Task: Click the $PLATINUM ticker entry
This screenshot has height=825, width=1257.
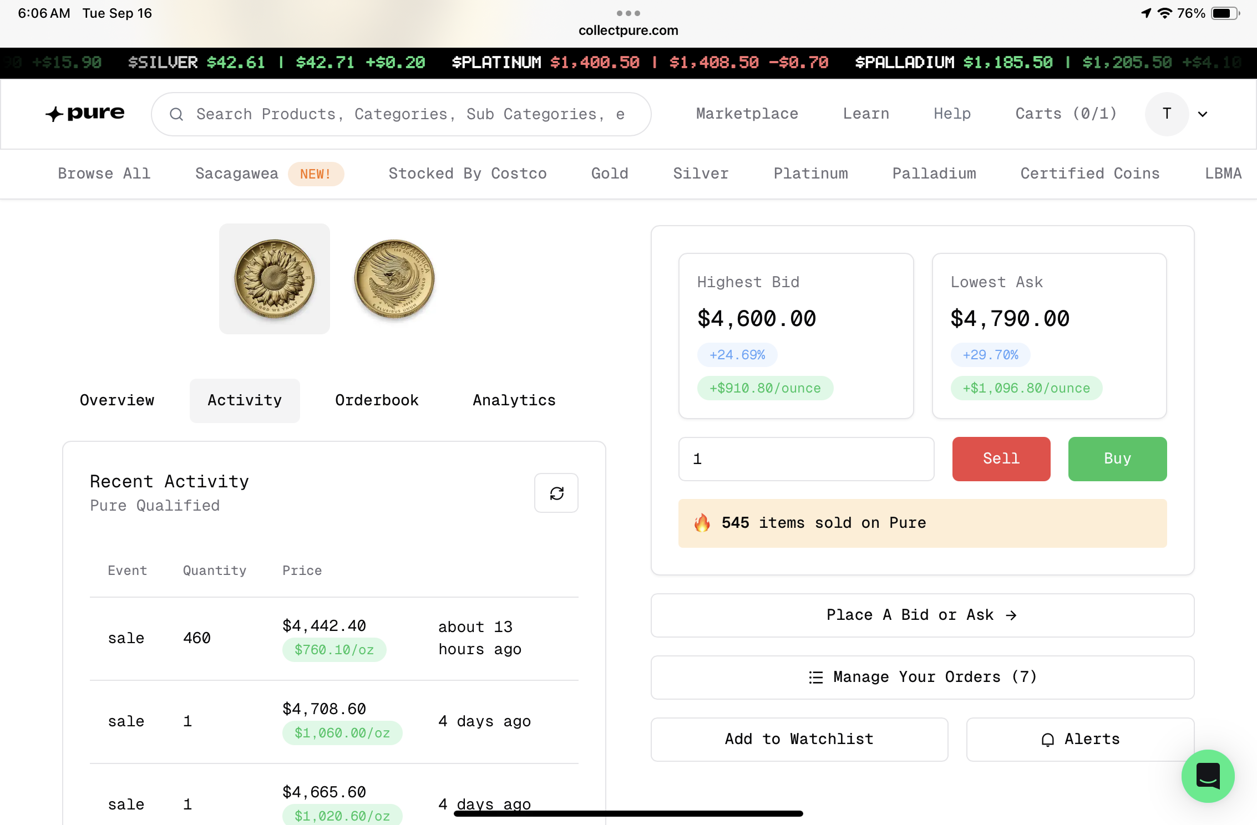Action: tap(640, 62)
